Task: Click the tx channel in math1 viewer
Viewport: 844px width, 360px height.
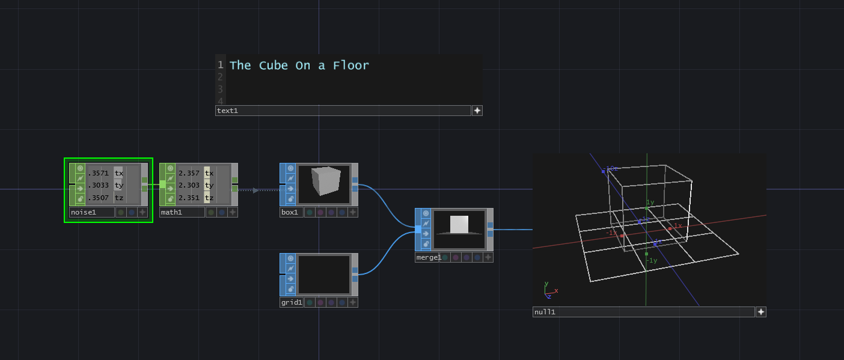Action: click(209, 173)
